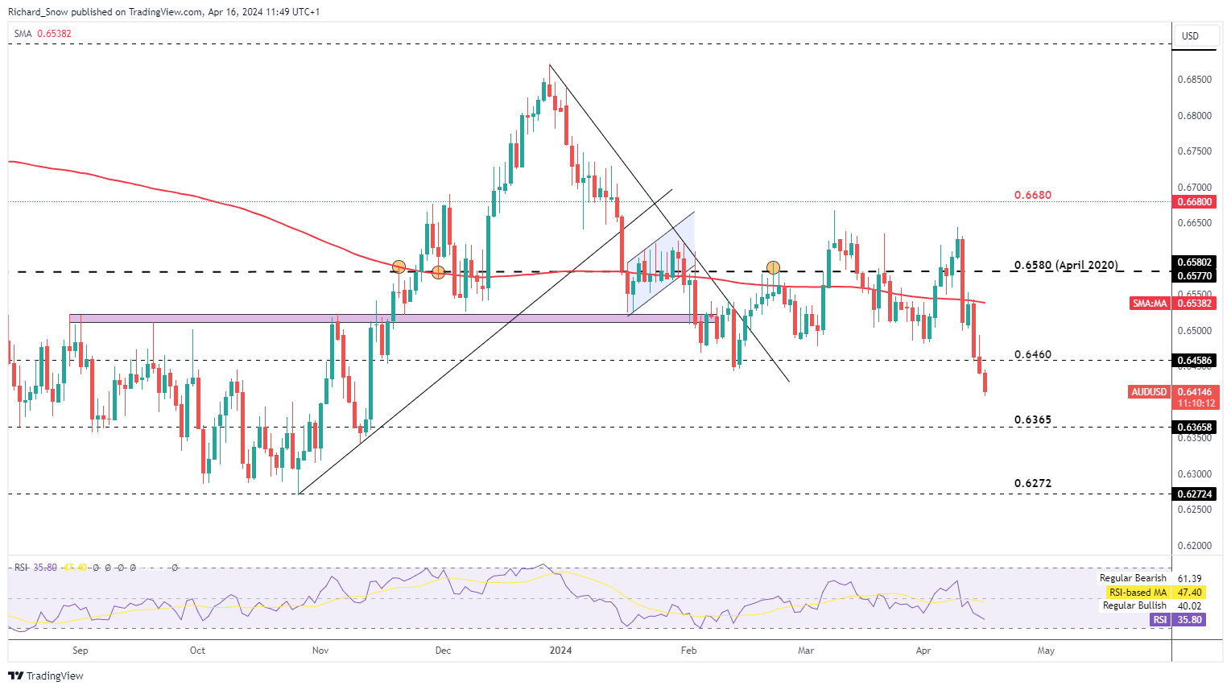Screen dimensions: 1231x690
Task: Click the 40.02 RSI scale value
Action: point(1189,606)
